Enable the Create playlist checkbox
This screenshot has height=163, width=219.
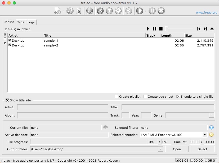click(x=117, y=97)
